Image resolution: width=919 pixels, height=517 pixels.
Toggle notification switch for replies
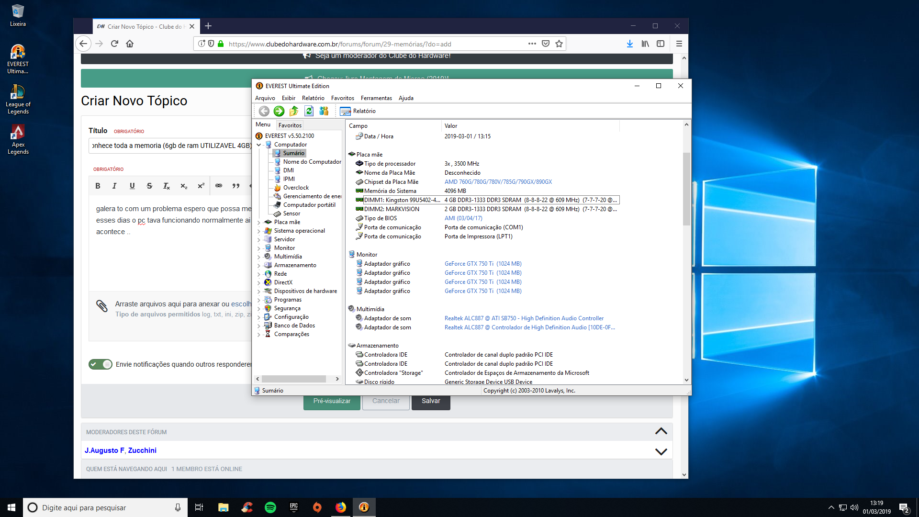(x=101, y=364)
